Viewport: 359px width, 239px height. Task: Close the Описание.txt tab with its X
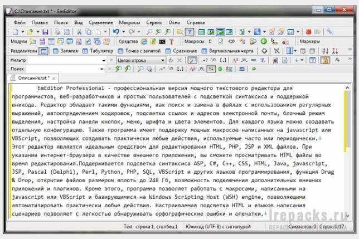click(x=54, y=79)
